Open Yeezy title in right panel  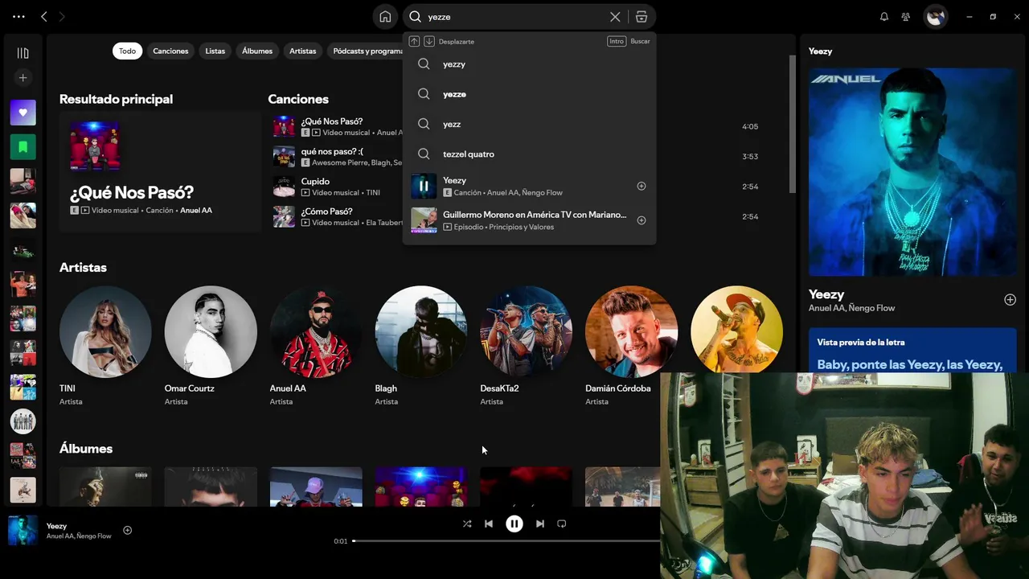pos(826,294)
